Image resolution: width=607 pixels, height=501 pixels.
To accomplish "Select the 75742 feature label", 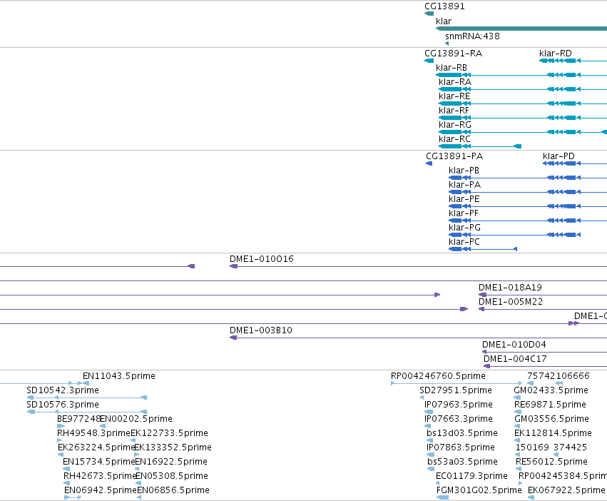I will click(x=541, y=376).
